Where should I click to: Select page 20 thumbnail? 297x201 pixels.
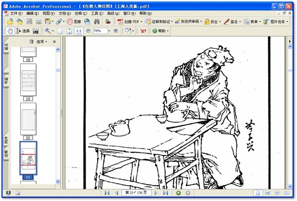[x=28, y=119]
